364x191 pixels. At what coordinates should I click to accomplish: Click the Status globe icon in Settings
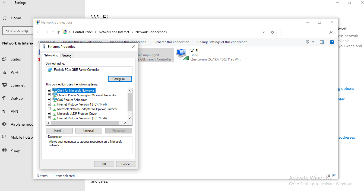(4, 59)
